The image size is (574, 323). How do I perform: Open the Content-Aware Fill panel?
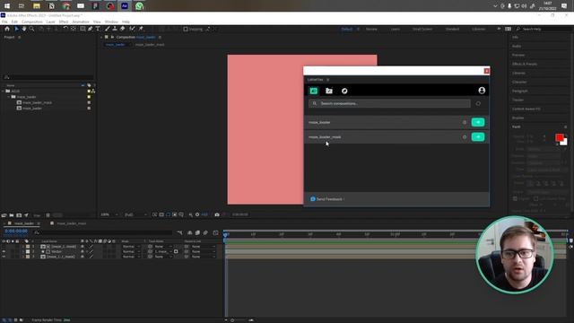526,109
